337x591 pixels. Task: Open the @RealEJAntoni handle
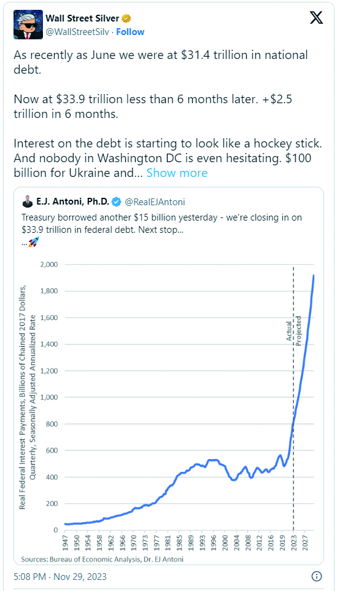(154, 202)
